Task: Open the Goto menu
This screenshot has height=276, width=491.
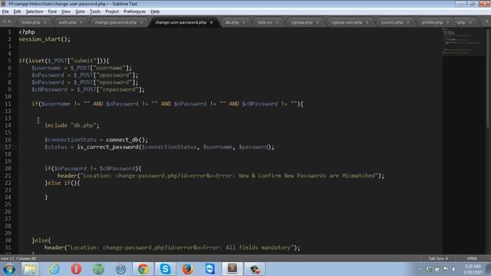Action: (x=80, y=11)
